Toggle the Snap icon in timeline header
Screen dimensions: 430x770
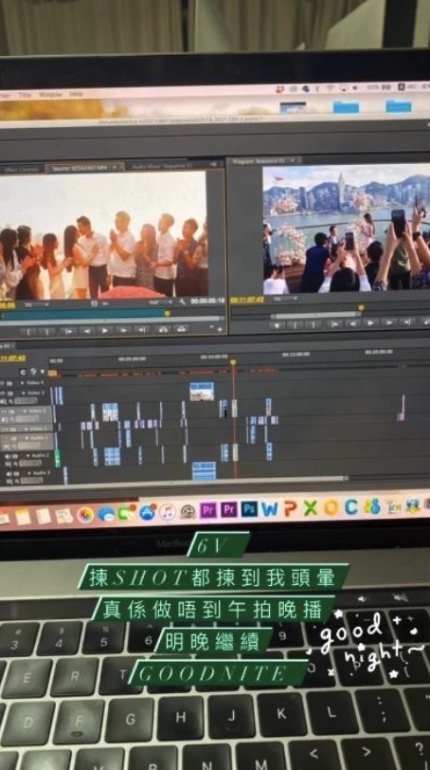(x=23, y=372)
